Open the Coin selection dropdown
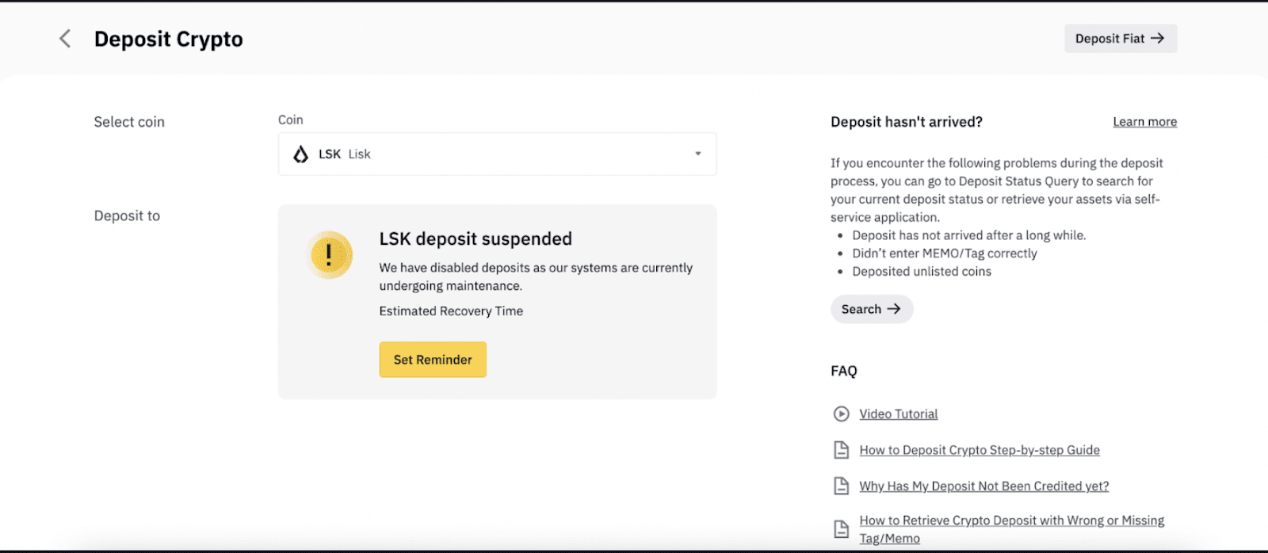Image resolution: width=1268 pixels, height=553 pixels. (x=497, y=154)
